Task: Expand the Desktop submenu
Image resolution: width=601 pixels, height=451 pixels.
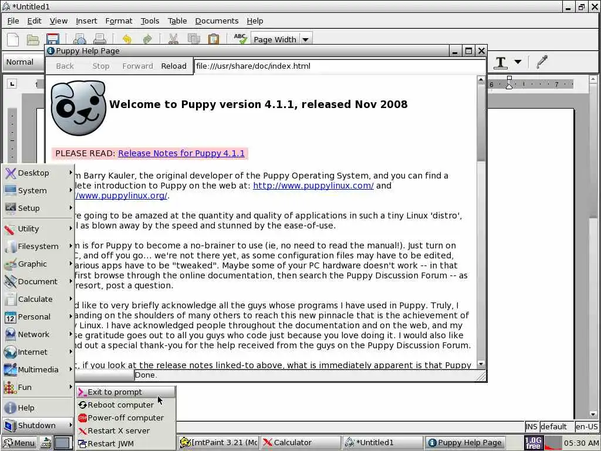Action: [x=38, y=173]
